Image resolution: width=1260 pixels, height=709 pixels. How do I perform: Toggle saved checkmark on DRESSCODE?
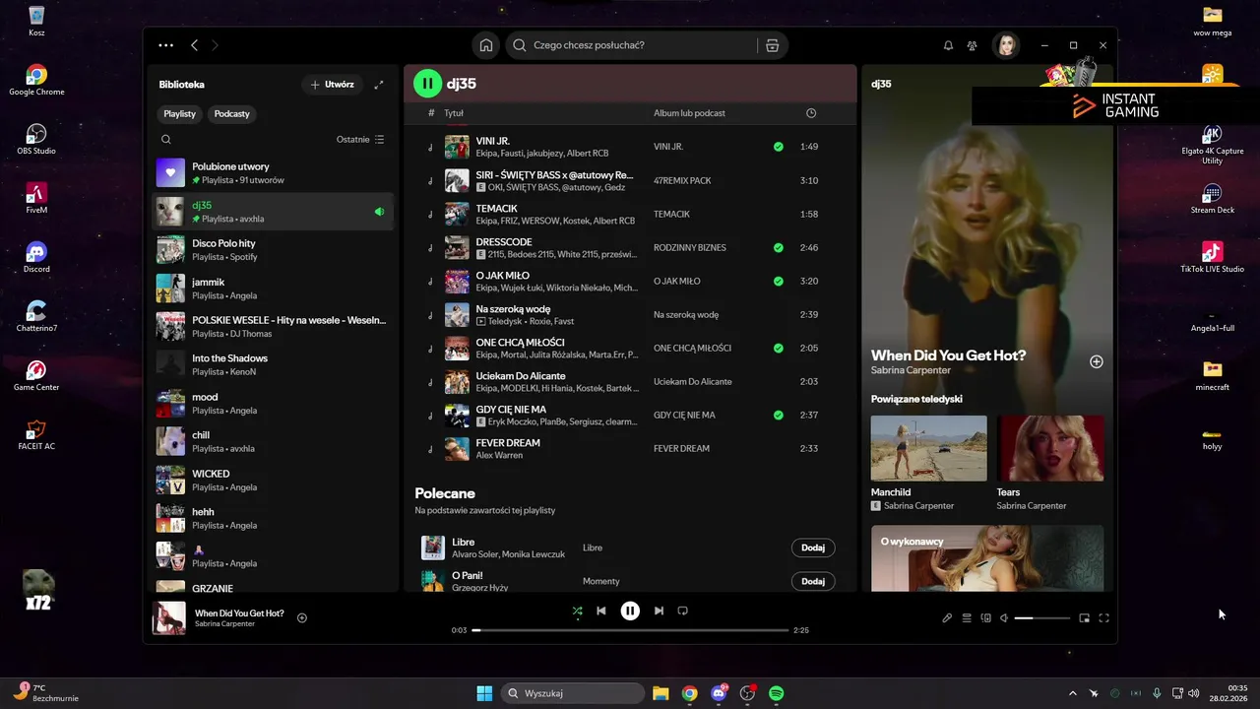(x=779, y=247)
